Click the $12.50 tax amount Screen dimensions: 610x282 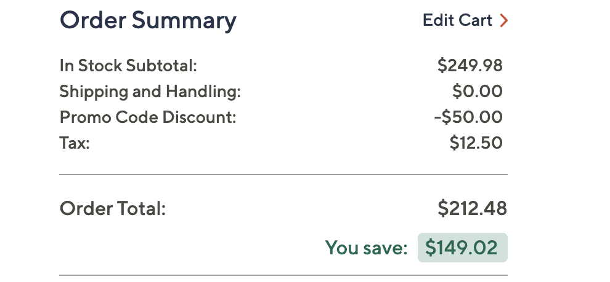(476, 143)
